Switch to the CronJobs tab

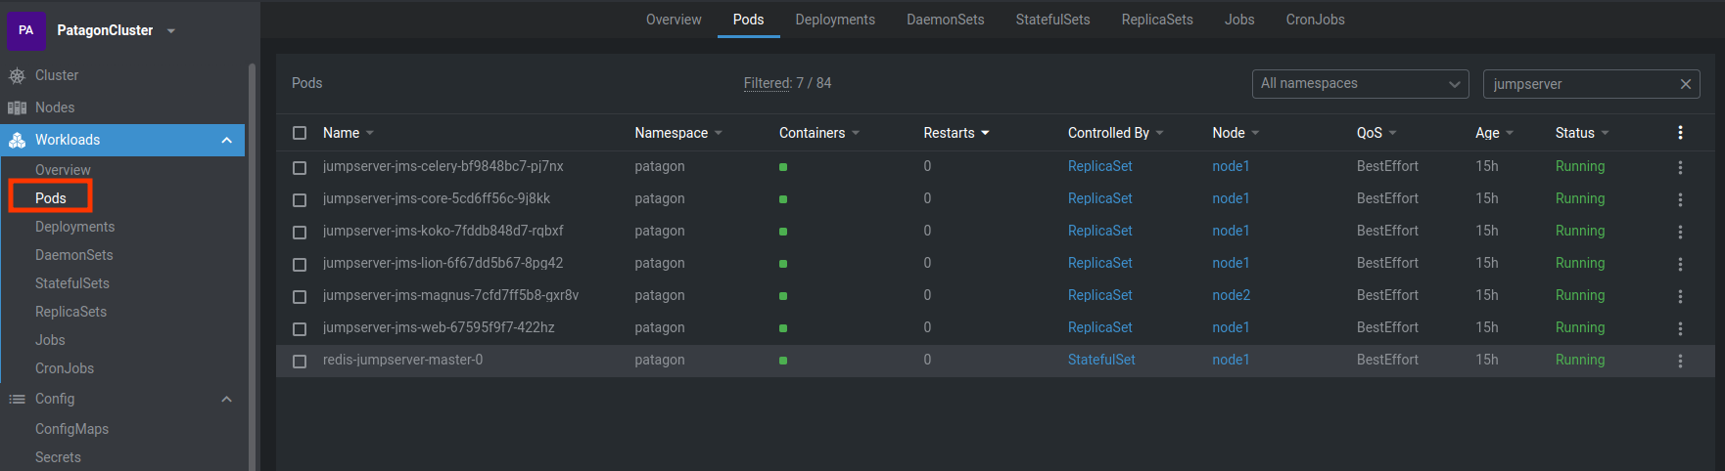pyautogui.click(x=1315, y=20)
